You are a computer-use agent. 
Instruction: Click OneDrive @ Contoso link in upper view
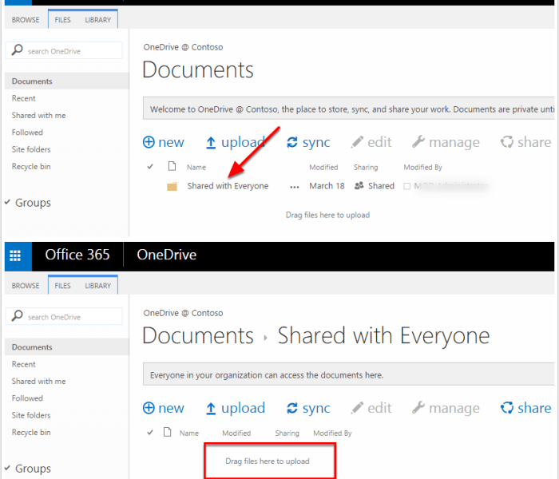point(183,47)
